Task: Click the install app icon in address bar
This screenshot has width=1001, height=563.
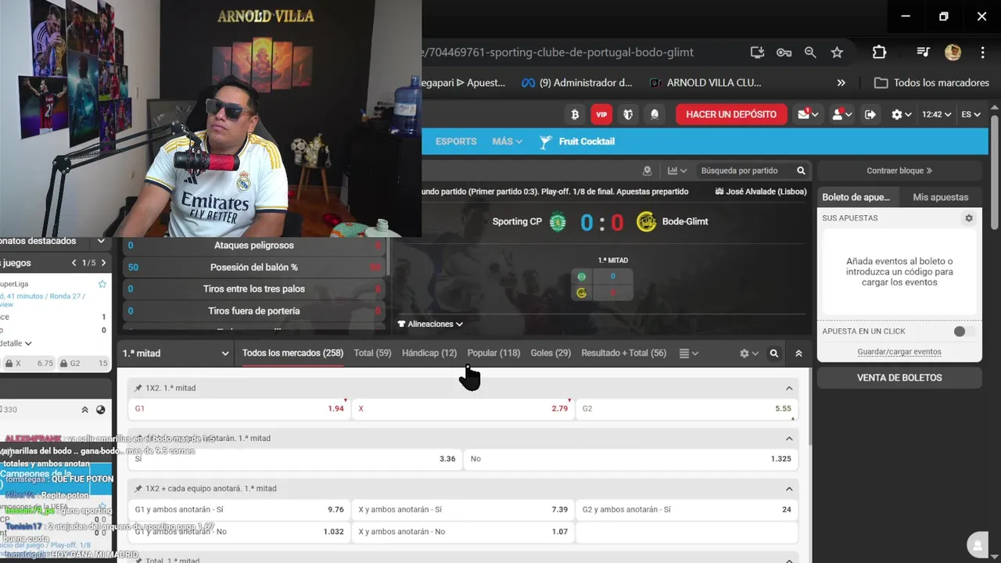Action: [x=757, y=52]
